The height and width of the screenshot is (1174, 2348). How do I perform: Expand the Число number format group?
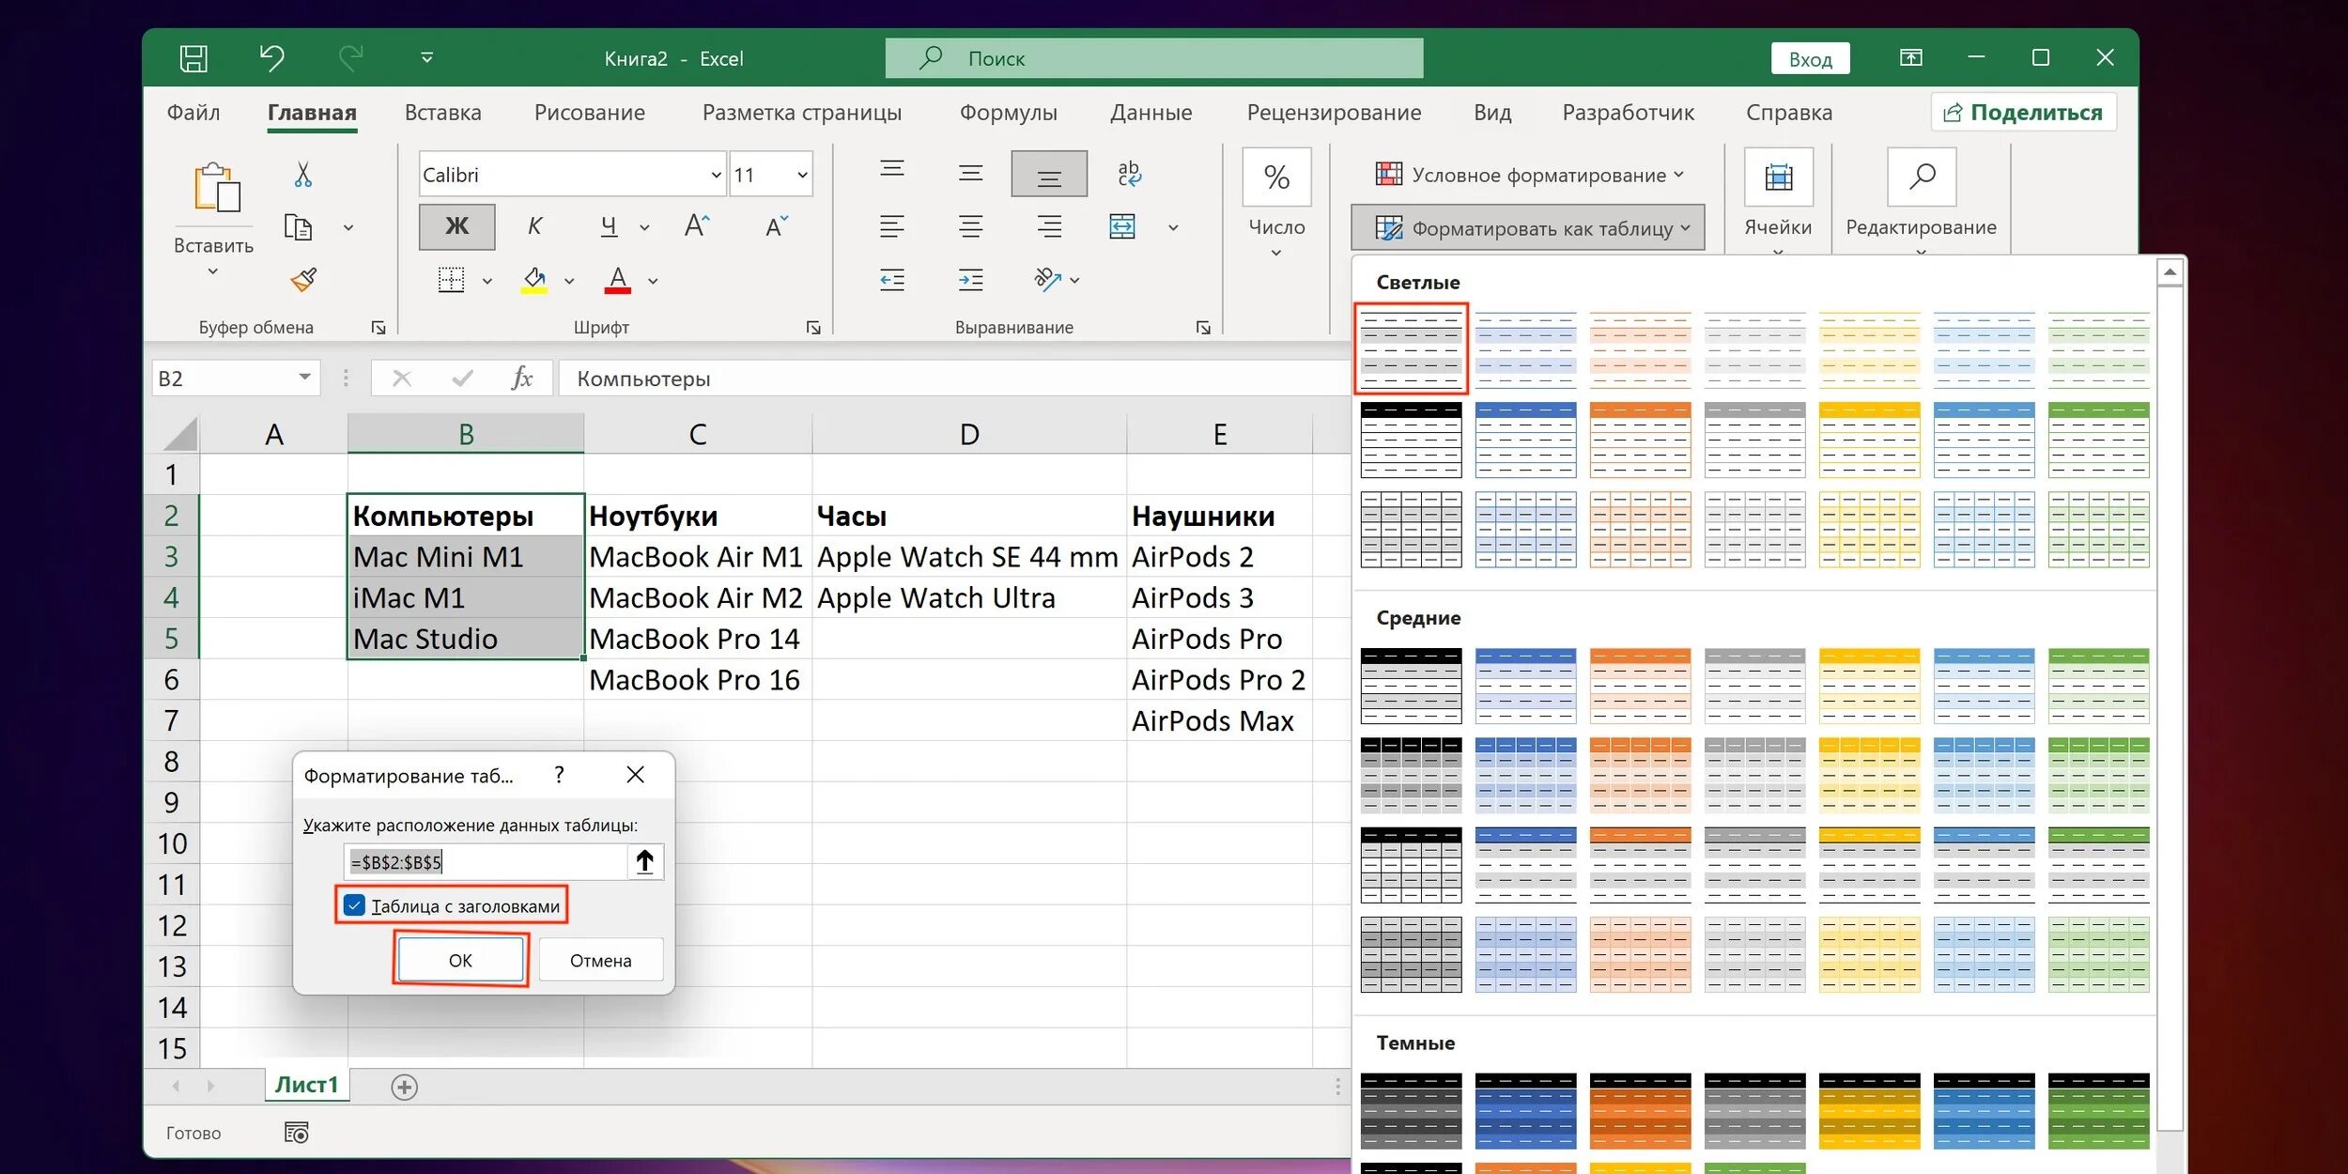click(1276, 253)
